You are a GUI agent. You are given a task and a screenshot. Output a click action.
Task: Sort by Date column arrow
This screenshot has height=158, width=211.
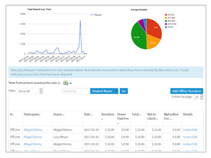tap(92, 115)
